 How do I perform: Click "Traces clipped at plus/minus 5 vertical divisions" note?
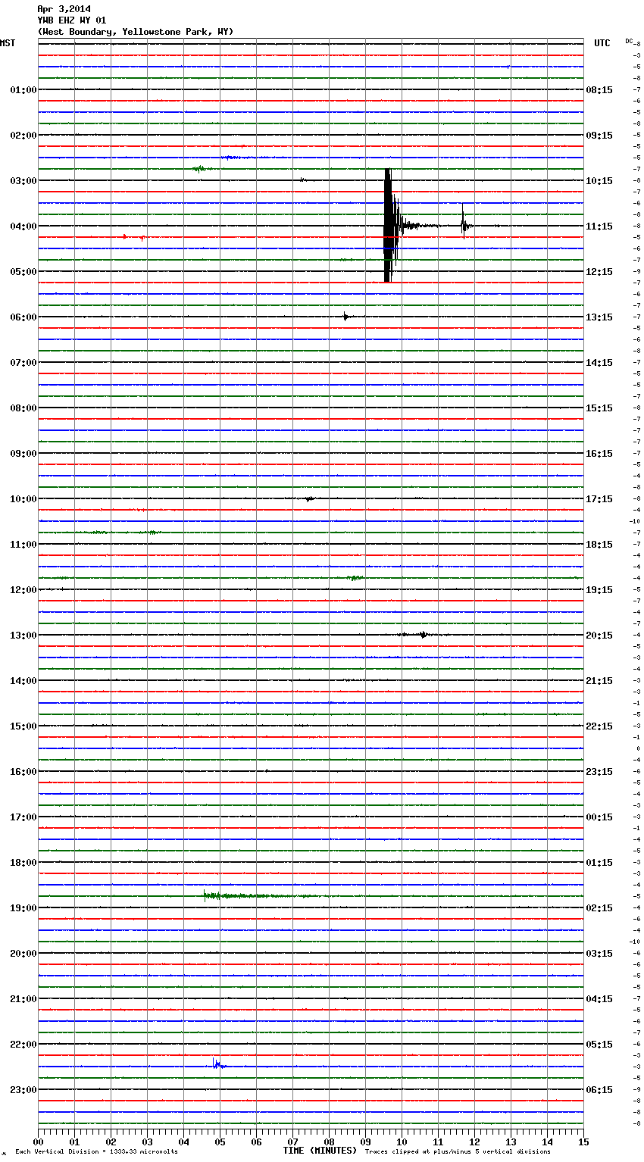pos(458,1152)
